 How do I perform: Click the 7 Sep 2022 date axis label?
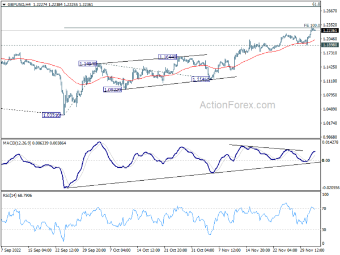pyautogui.click(x=11, y=250)
